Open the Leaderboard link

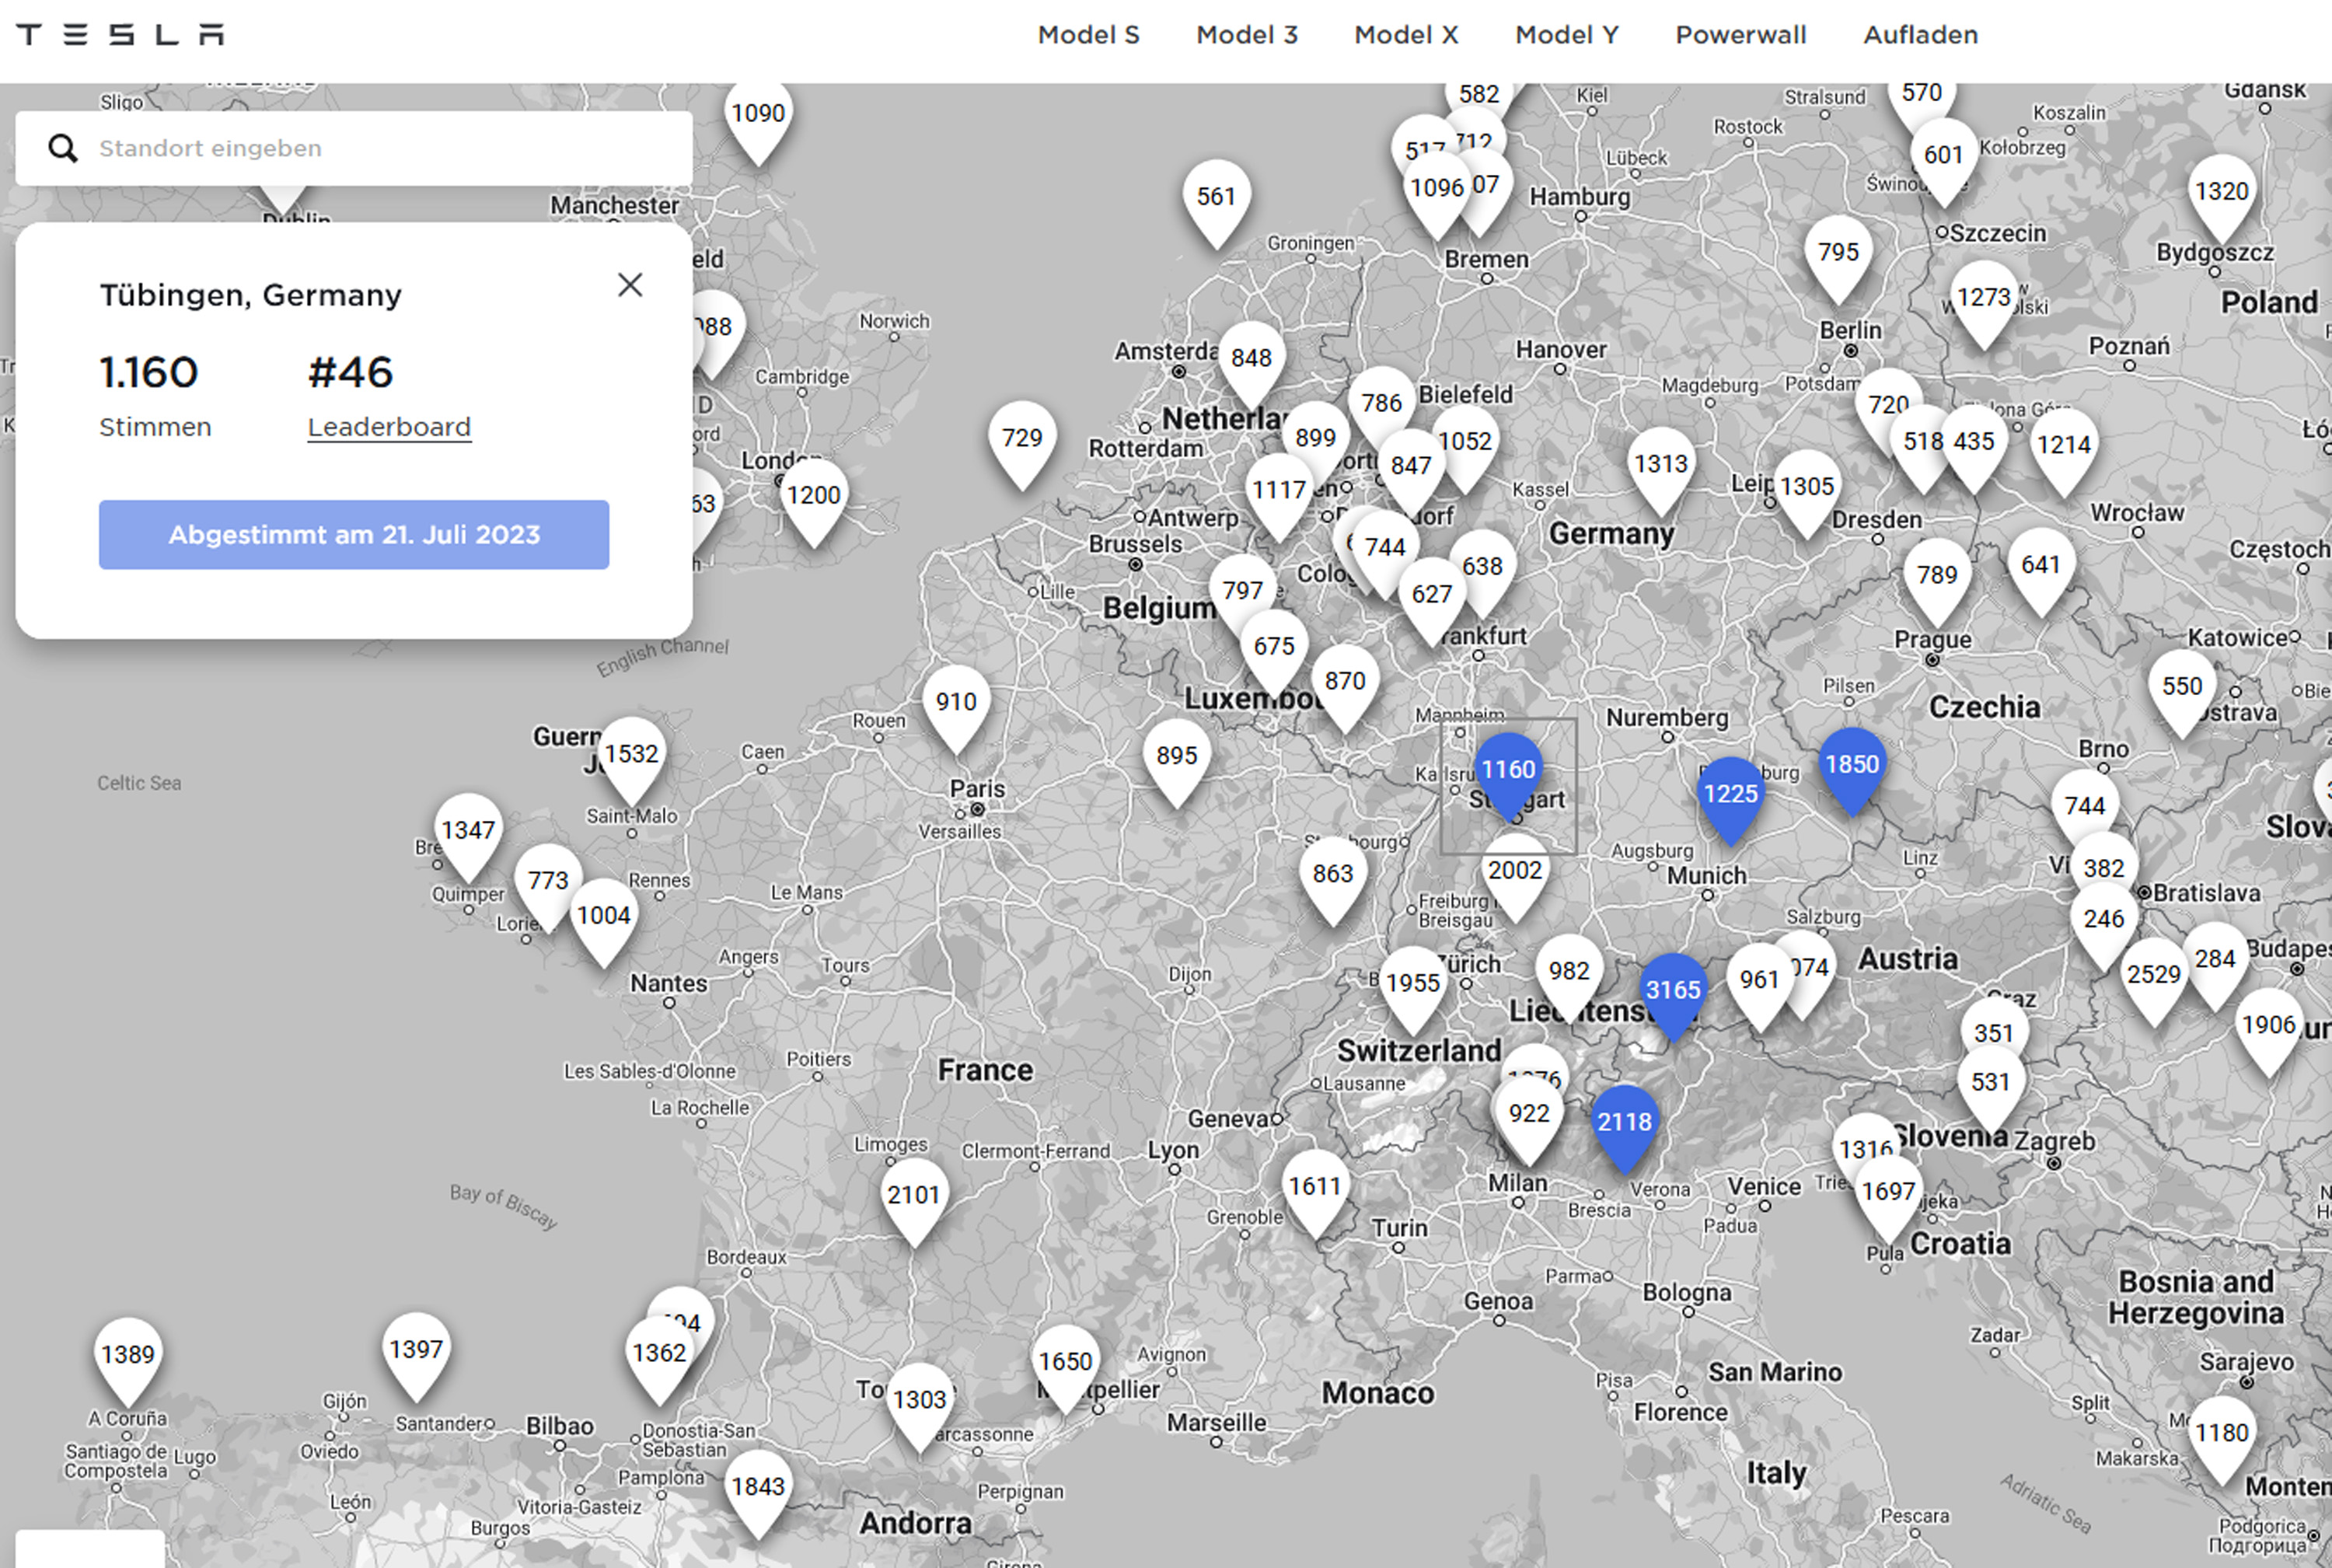point(389,427)
